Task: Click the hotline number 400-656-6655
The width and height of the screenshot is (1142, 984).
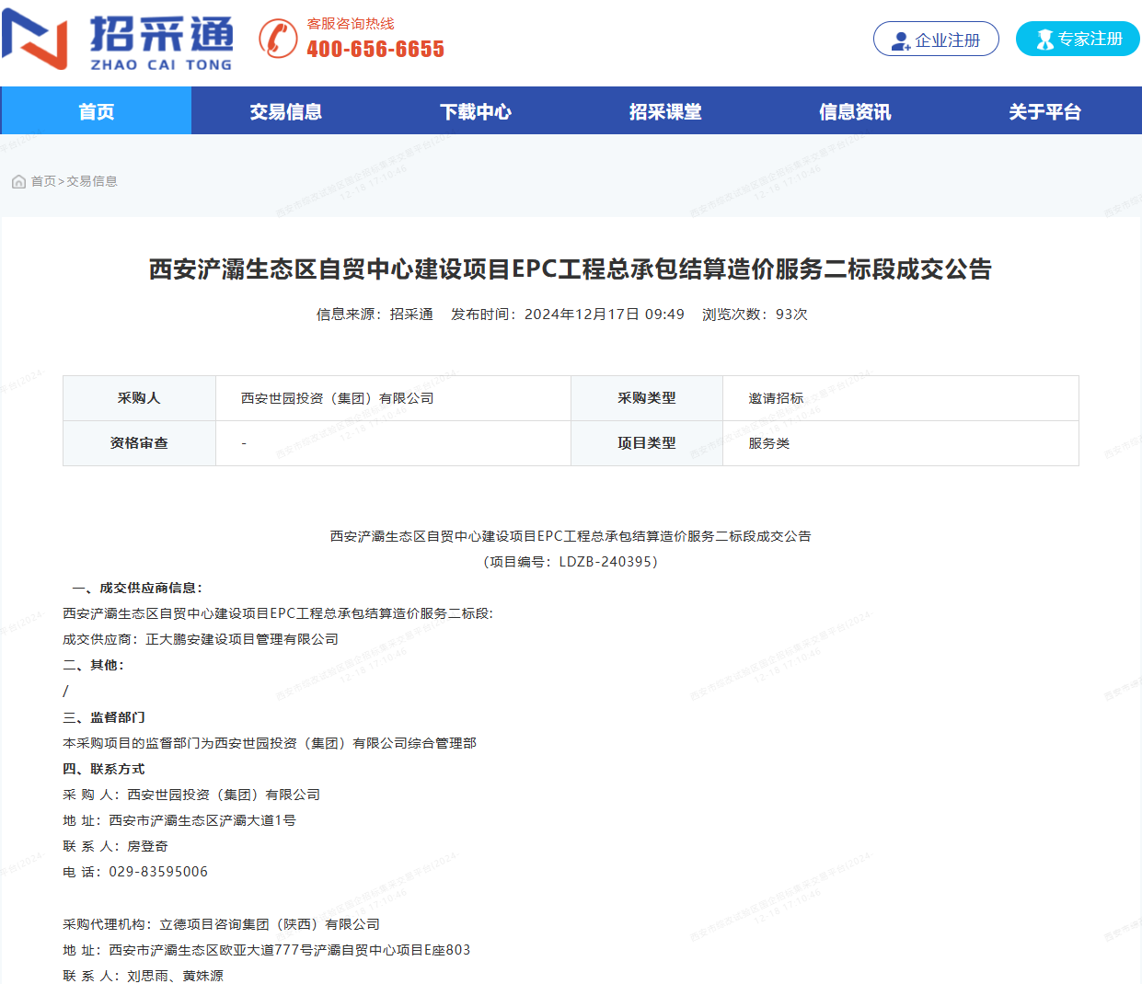Action: click(375, 50)
